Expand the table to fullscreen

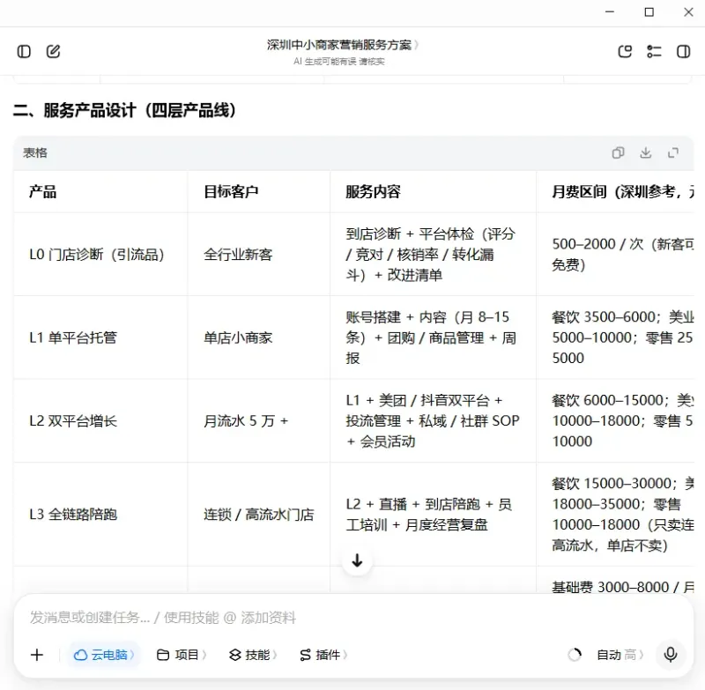pyautogui.click(x=673, y=152)
